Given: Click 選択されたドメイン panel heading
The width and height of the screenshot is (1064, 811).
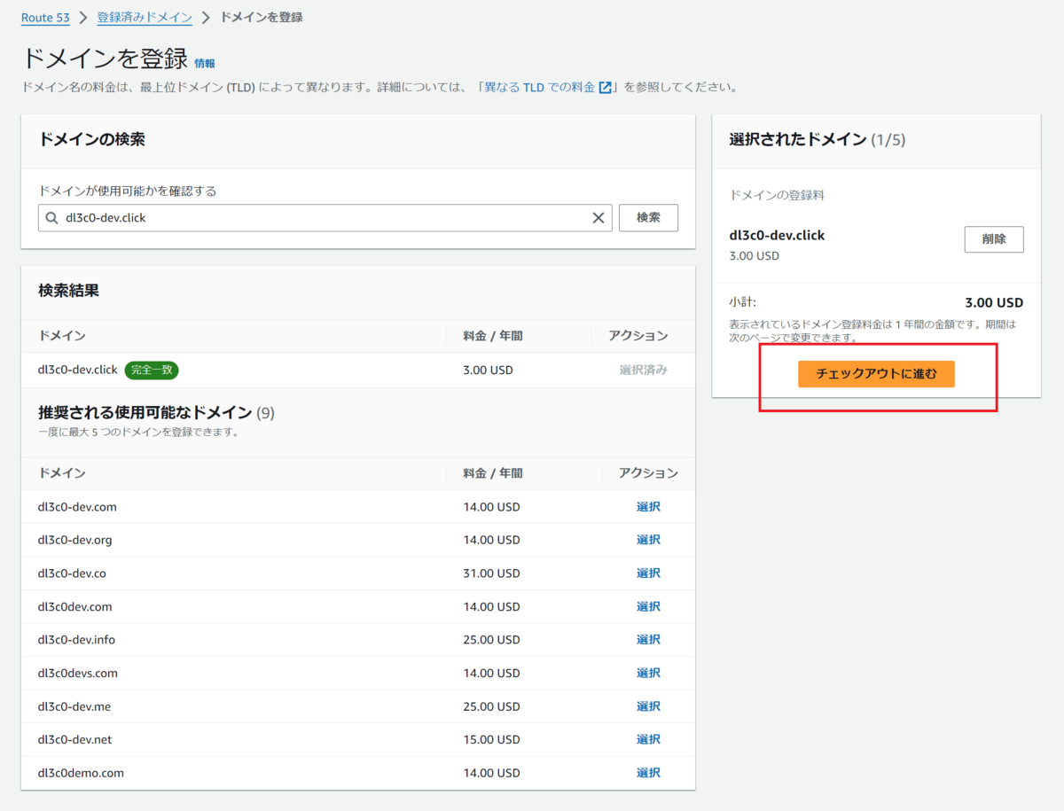Looking at the screenshot, I should [798, 139].
